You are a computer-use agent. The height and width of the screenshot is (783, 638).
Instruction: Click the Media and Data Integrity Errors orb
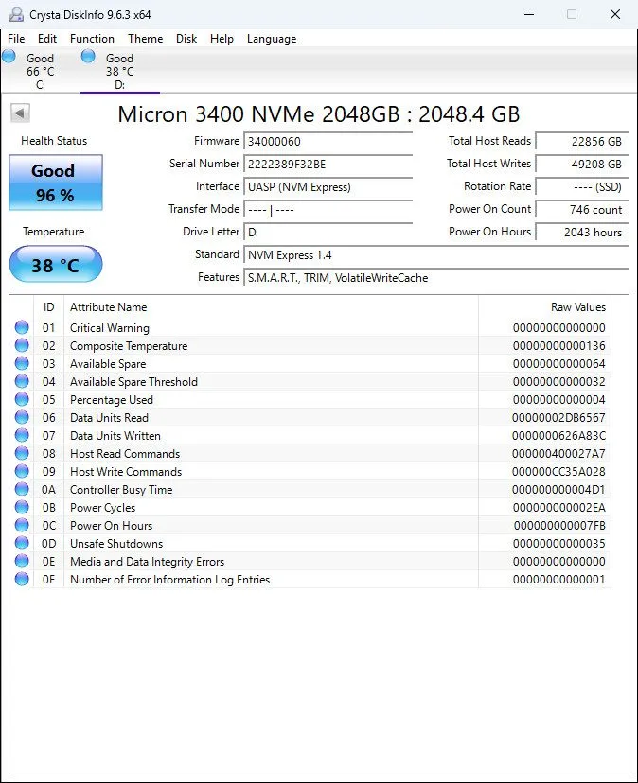(x=22, y=562)
